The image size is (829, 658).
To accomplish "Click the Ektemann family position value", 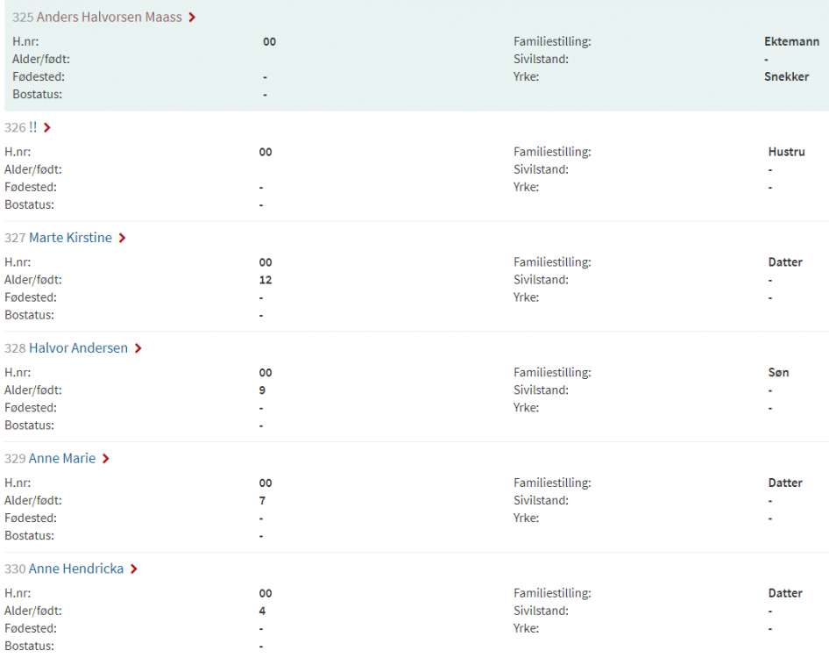I will [x=791, y=41].
